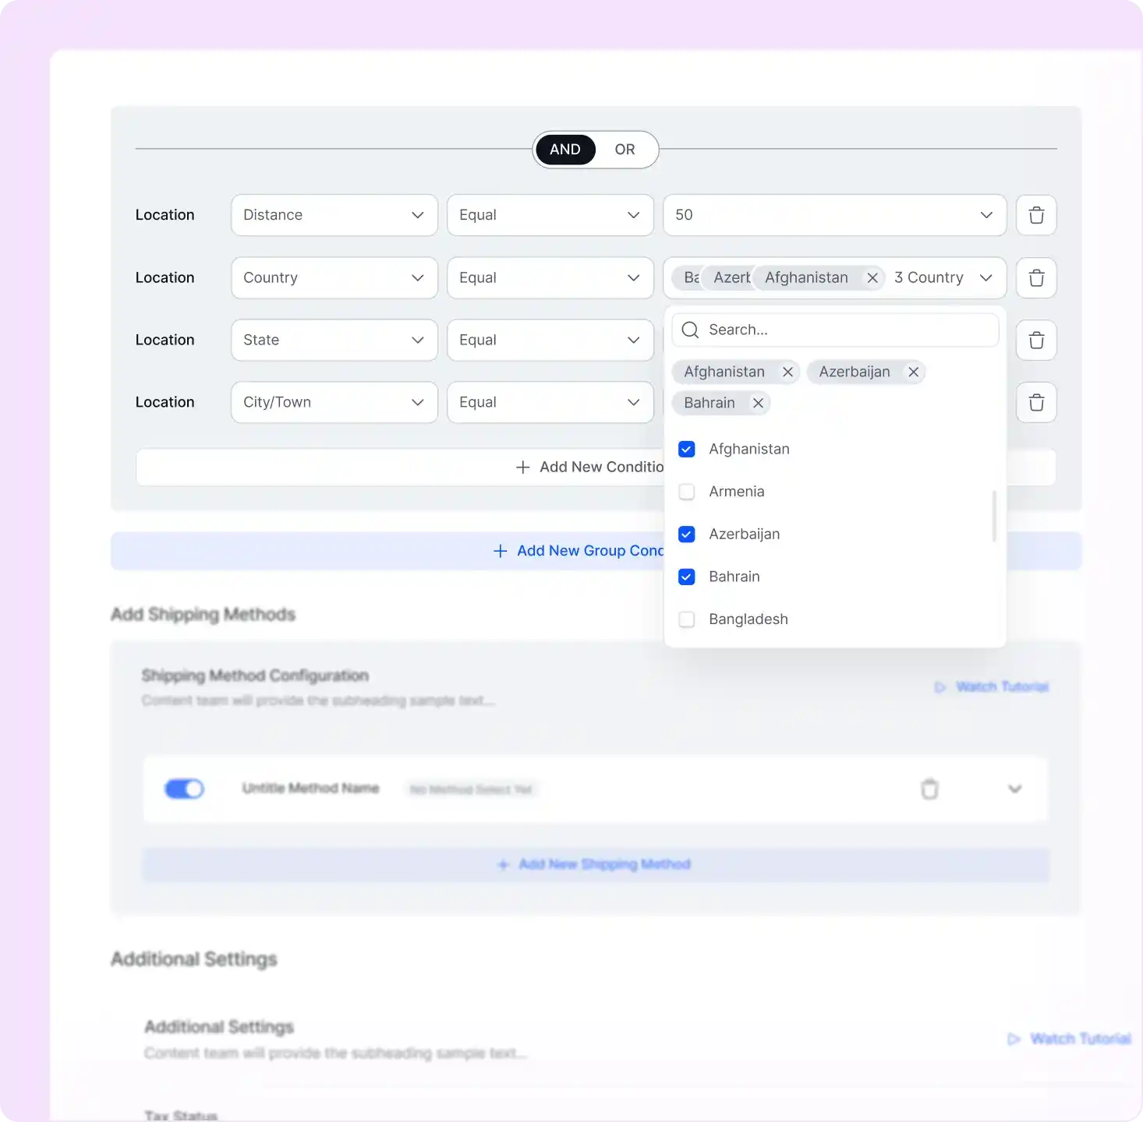Disable the Untitle Method Name toggle switch
This screenshot has height=1122, width=1143.
(184, 789)
